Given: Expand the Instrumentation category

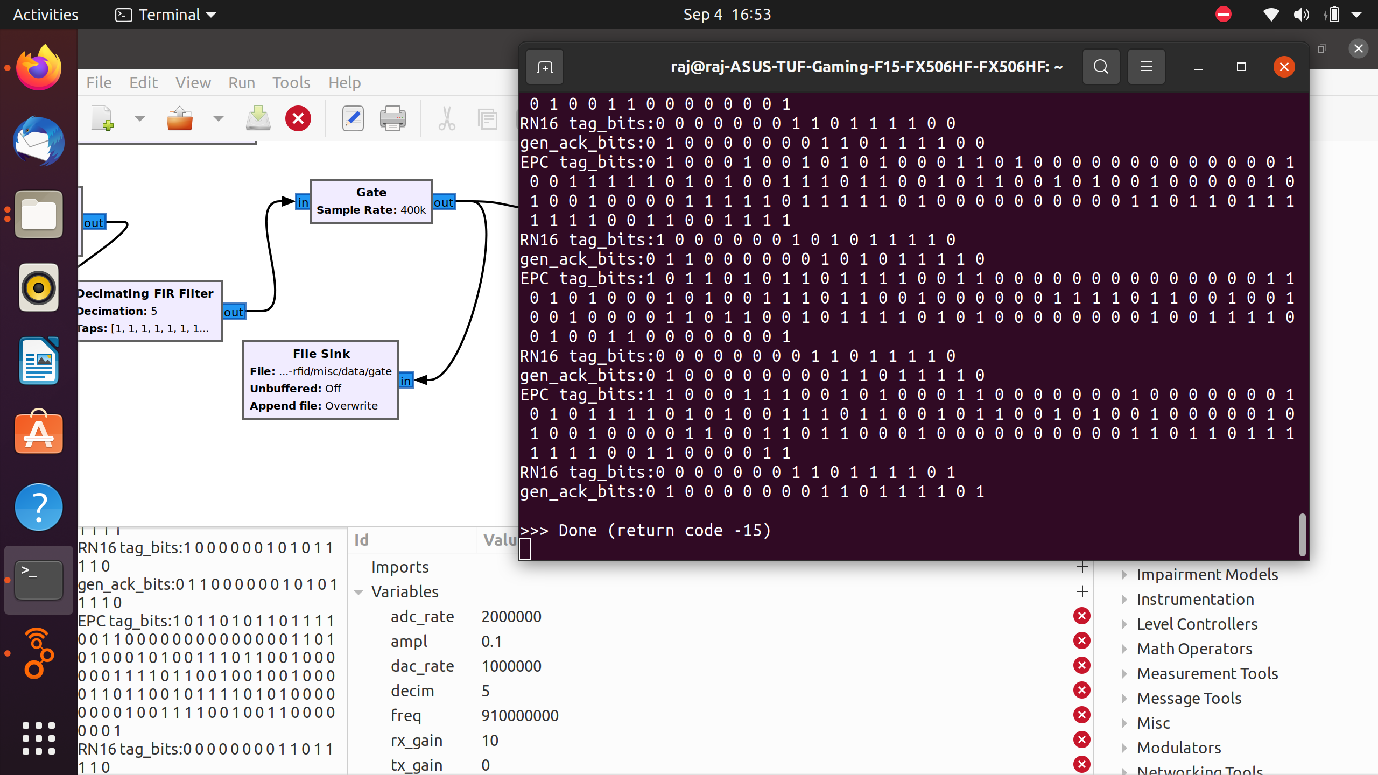Looking at the screenshot, I should (x=1124, y=600).
